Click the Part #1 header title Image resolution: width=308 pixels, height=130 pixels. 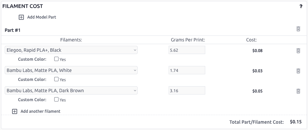point(13,30)
